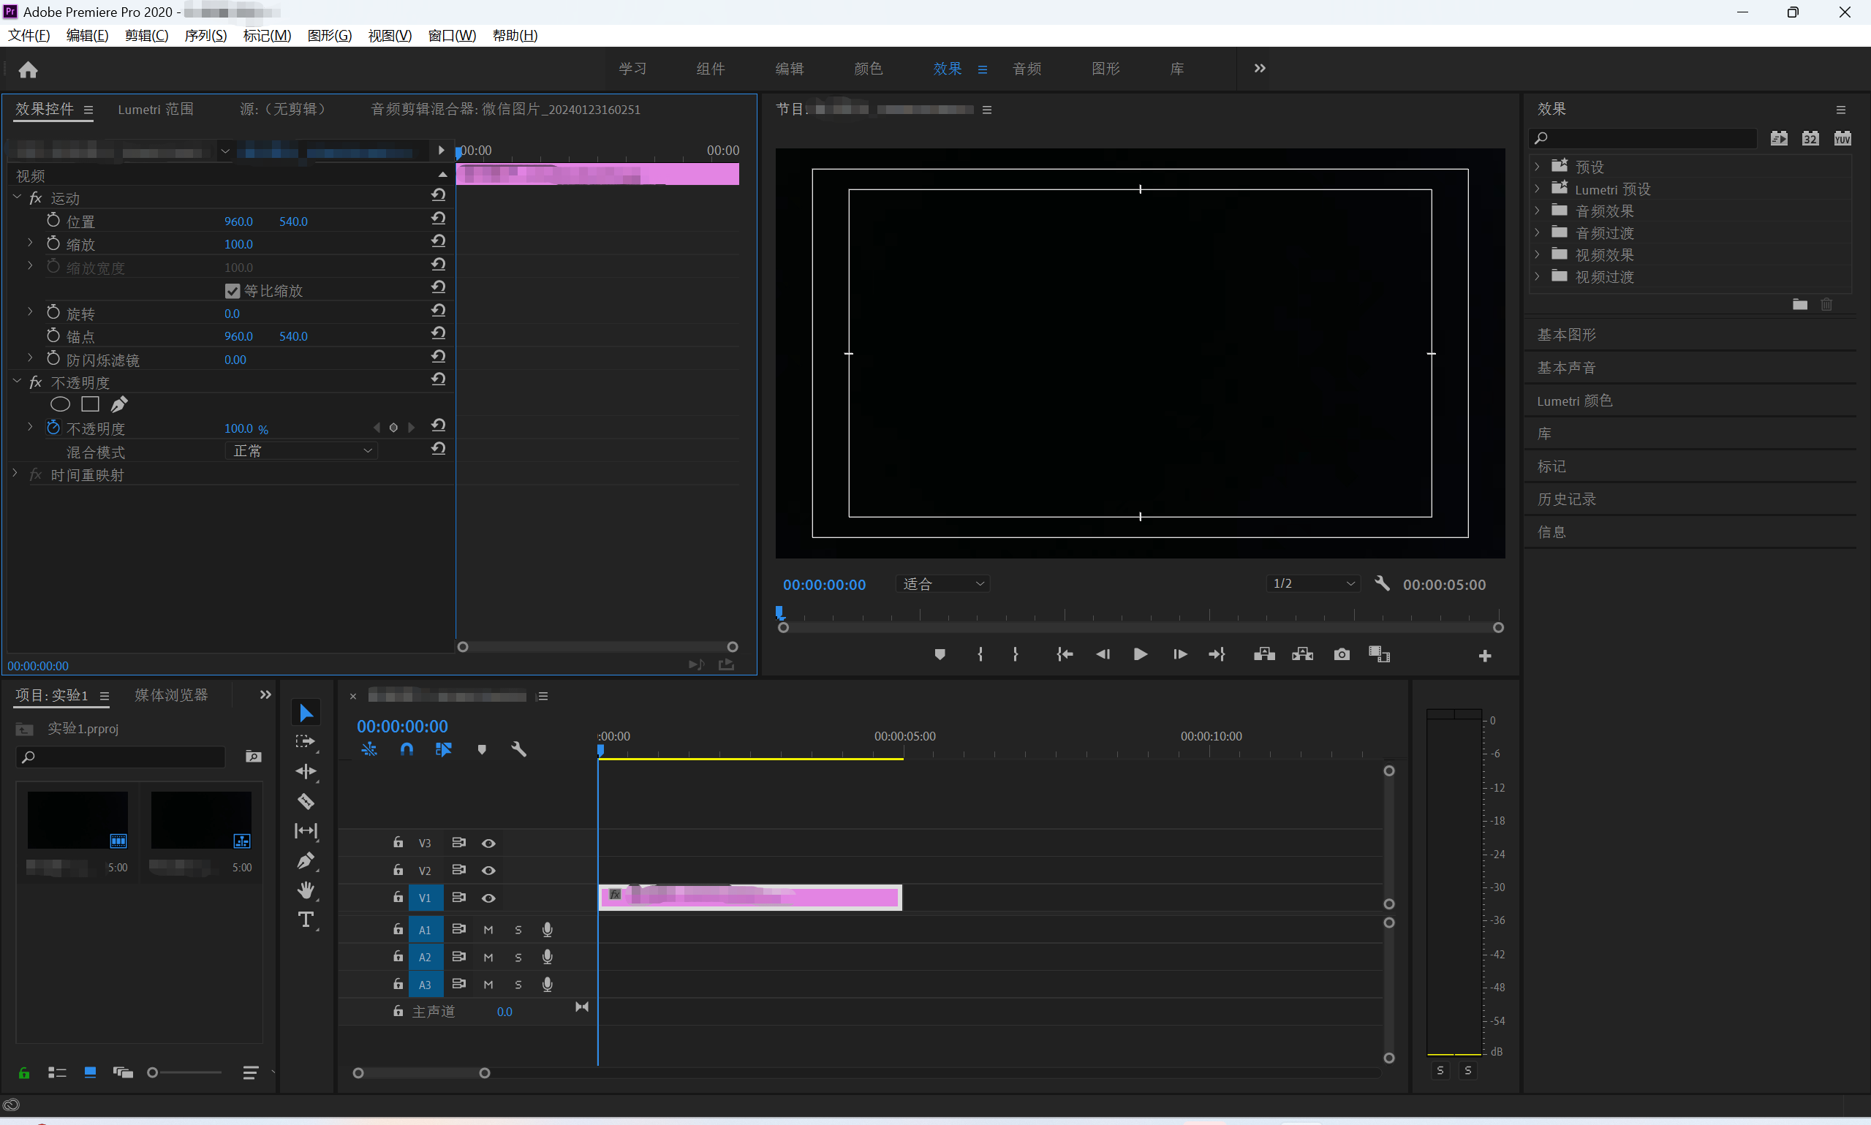
Task: Open the 适合 zoom level dropdown
Action: point(942,584)
